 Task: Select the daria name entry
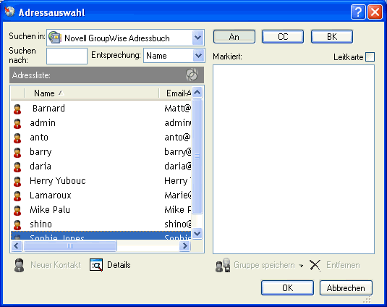pyautogui.click(x=41, y=167)
